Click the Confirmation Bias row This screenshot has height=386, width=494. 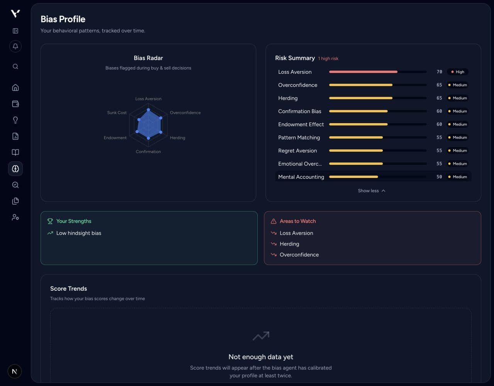(x=373, y=111)
